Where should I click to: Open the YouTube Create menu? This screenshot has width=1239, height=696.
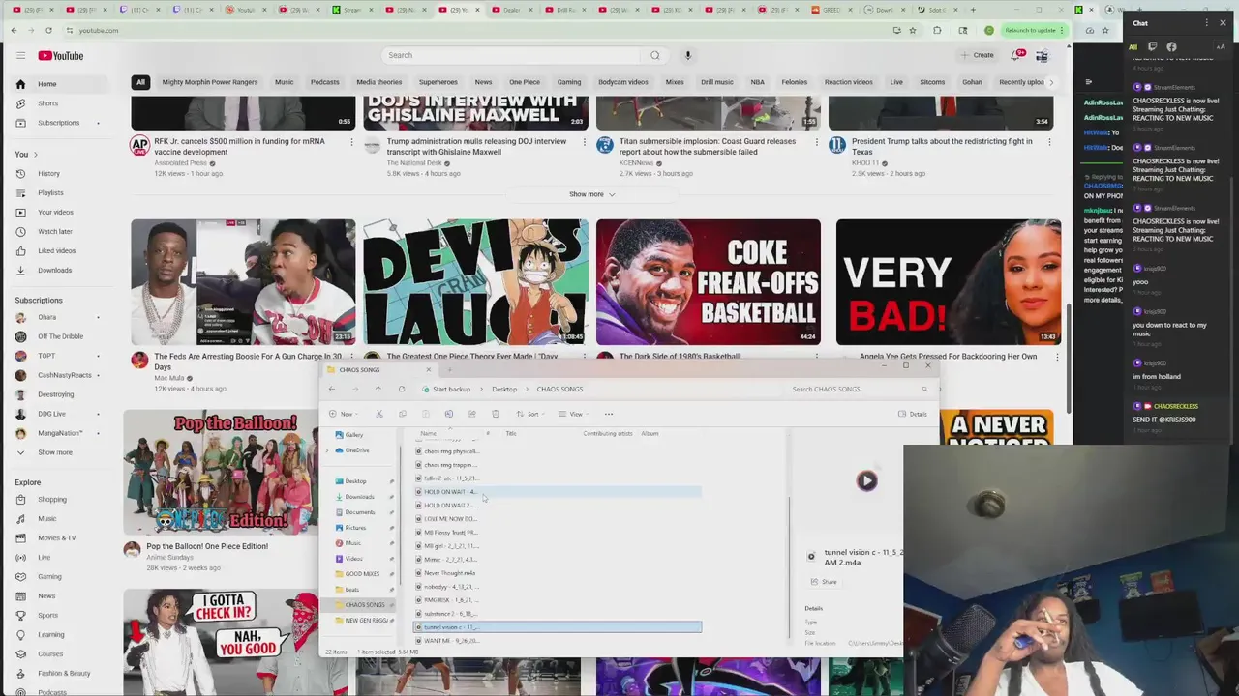click(978, 55)
